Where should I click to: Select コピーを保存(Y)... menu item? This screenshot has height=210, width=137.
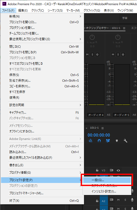click(x=42, y=86)
